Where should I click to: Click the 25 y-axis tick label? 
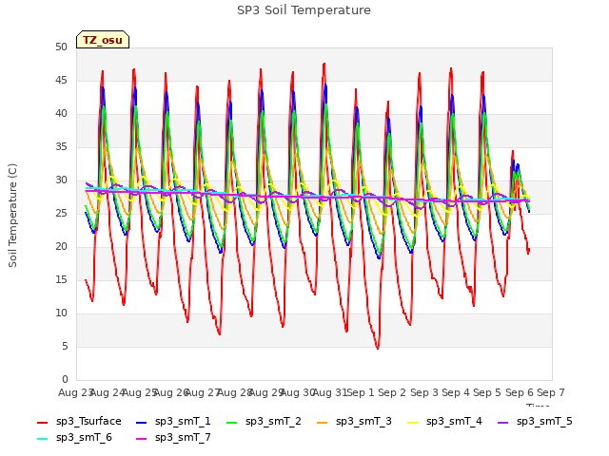[61, 213]
